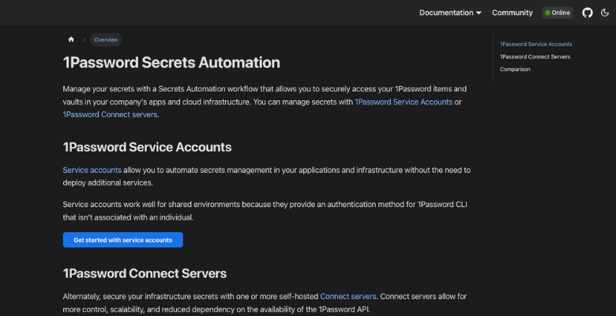Image resolution: width=616 pixels, height=316 pixels.
Task: Check the Online status badge
Action: (x=558, y=13)
